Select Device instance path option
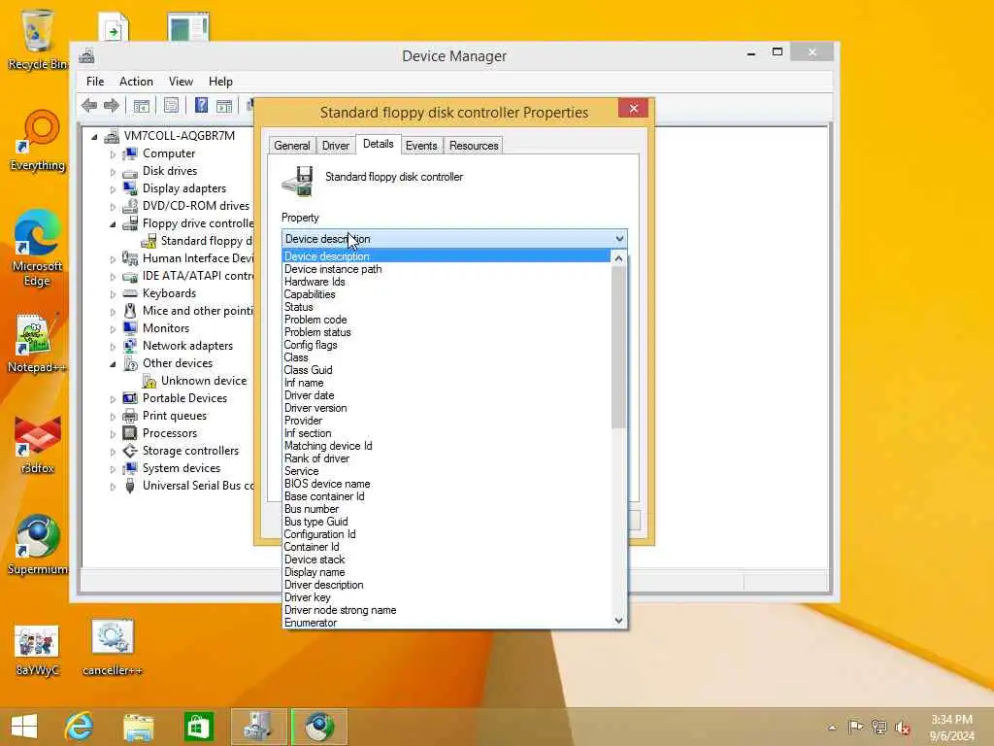Viewport: 994px width, 746px height. (447, 269)
